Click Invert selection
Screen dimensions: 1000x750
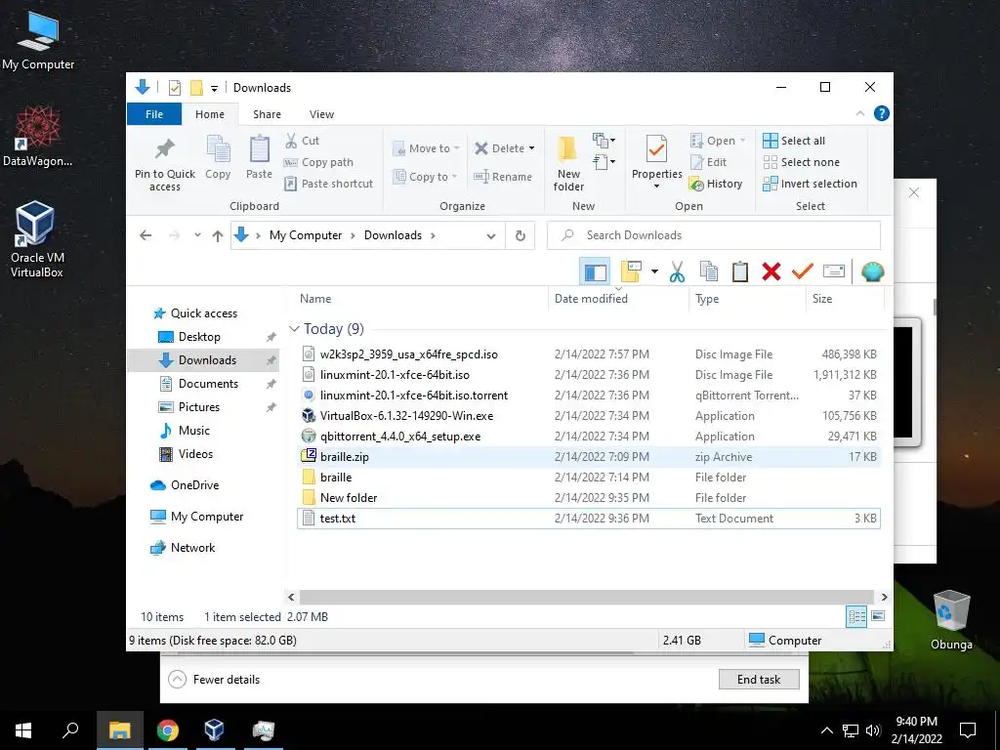(x=810, y=184)
